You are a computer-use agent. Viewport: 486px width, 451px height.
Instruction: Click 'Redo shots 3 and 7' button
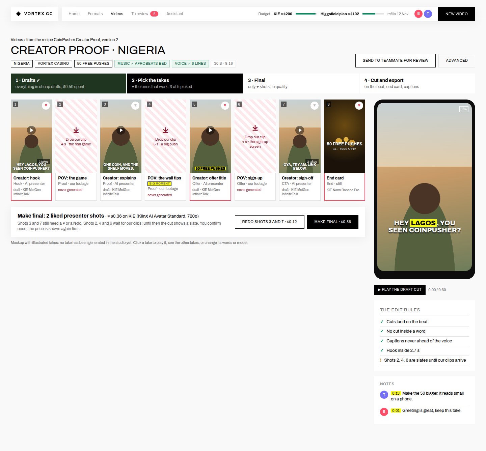270,222
